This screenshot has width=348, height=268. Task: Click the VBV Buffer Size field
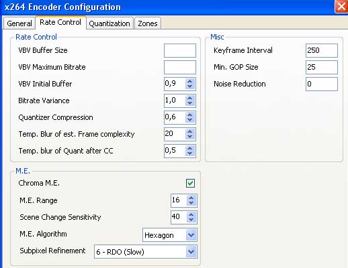180,50
